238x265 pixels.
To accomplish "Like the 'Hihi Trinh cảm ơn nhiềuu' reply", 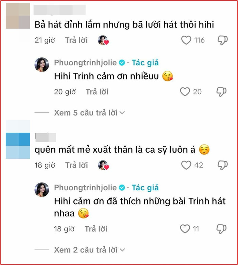I will click(x=185, y=92).
